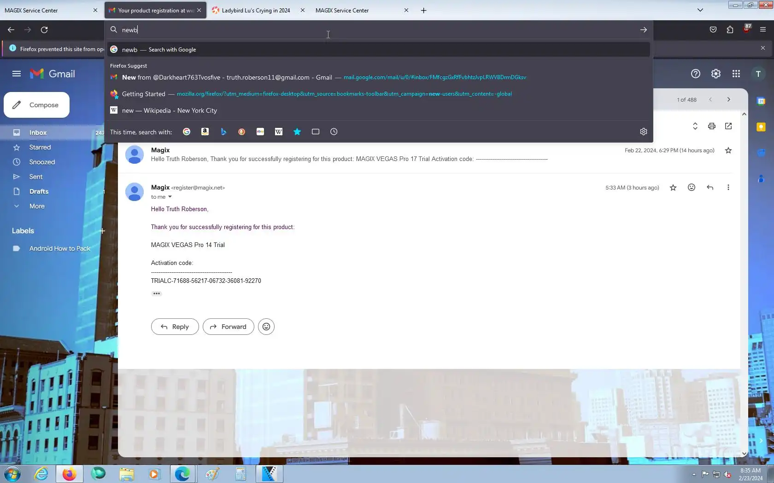Dismiss Firefox popup-blocked notification bar
This screenshot has height=483, width=774.
[x=763, y=48]
